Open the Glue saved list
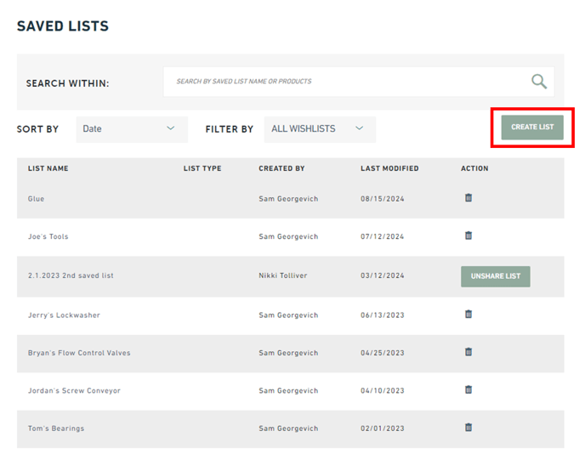Viewport: 585px width, 471px height. 36,199
